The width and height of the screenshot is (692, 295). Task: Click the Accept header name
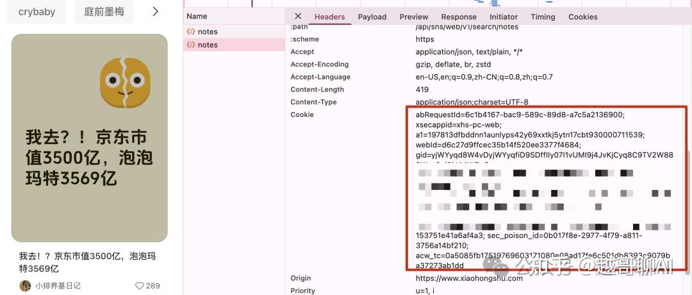click(x=302, y=52)
